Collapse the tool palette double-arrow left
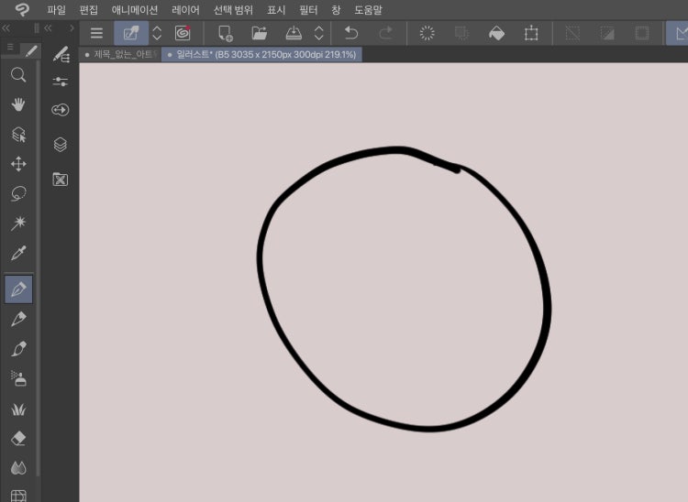688x502 pixels. point(6,28)
